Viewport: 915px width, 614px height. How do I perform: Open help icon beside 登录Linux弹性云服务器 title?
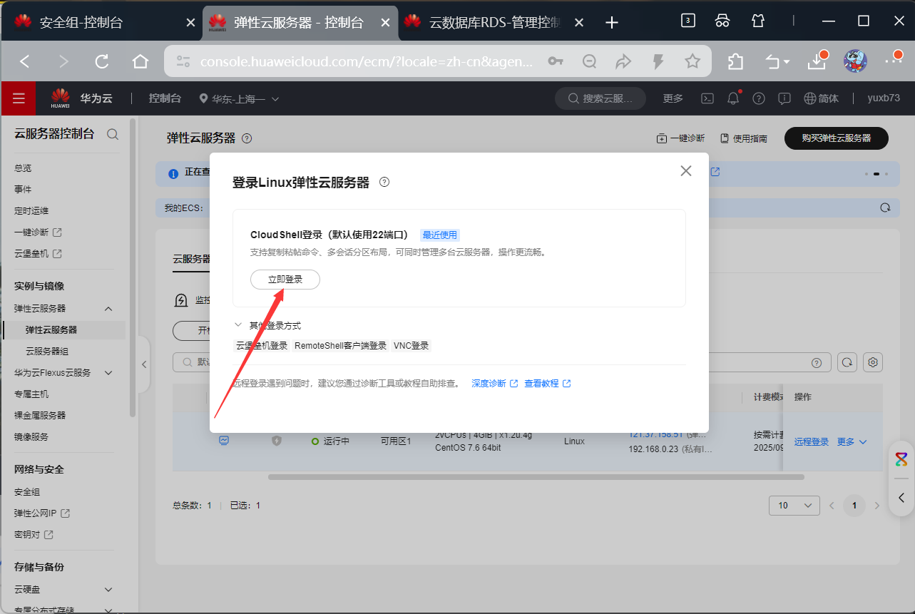(384, 183)
